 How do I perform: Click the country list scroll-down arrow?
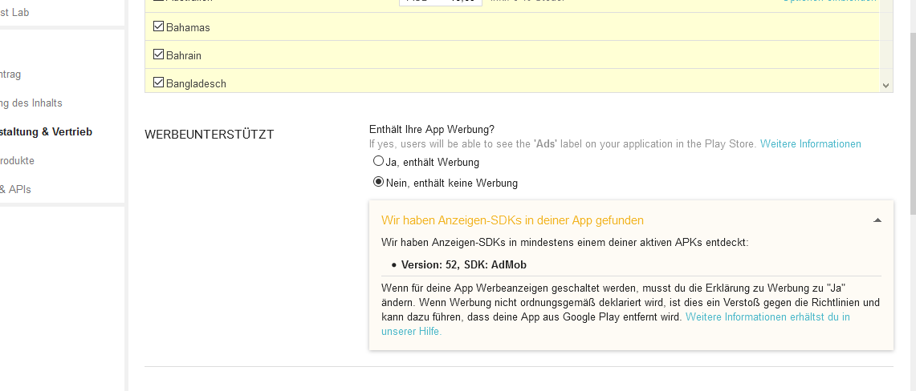tap(885, 85)
